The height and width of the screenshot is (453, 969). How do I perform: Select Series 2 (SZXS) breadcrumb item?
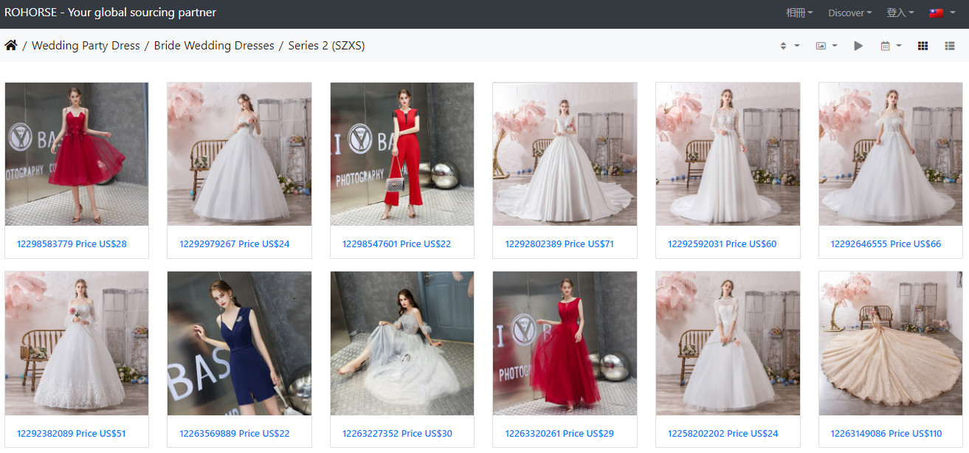tap(326, 46)
